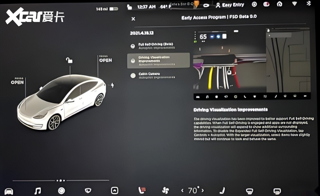
Task: Tap the software version number text
Action: [142, 33]
